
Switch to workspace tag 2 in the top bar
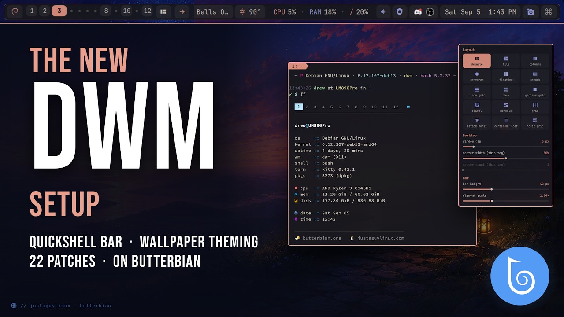pos(45,11)
